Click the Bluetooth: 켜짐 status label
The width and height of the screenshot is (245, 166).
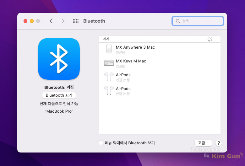coord(59,87)
